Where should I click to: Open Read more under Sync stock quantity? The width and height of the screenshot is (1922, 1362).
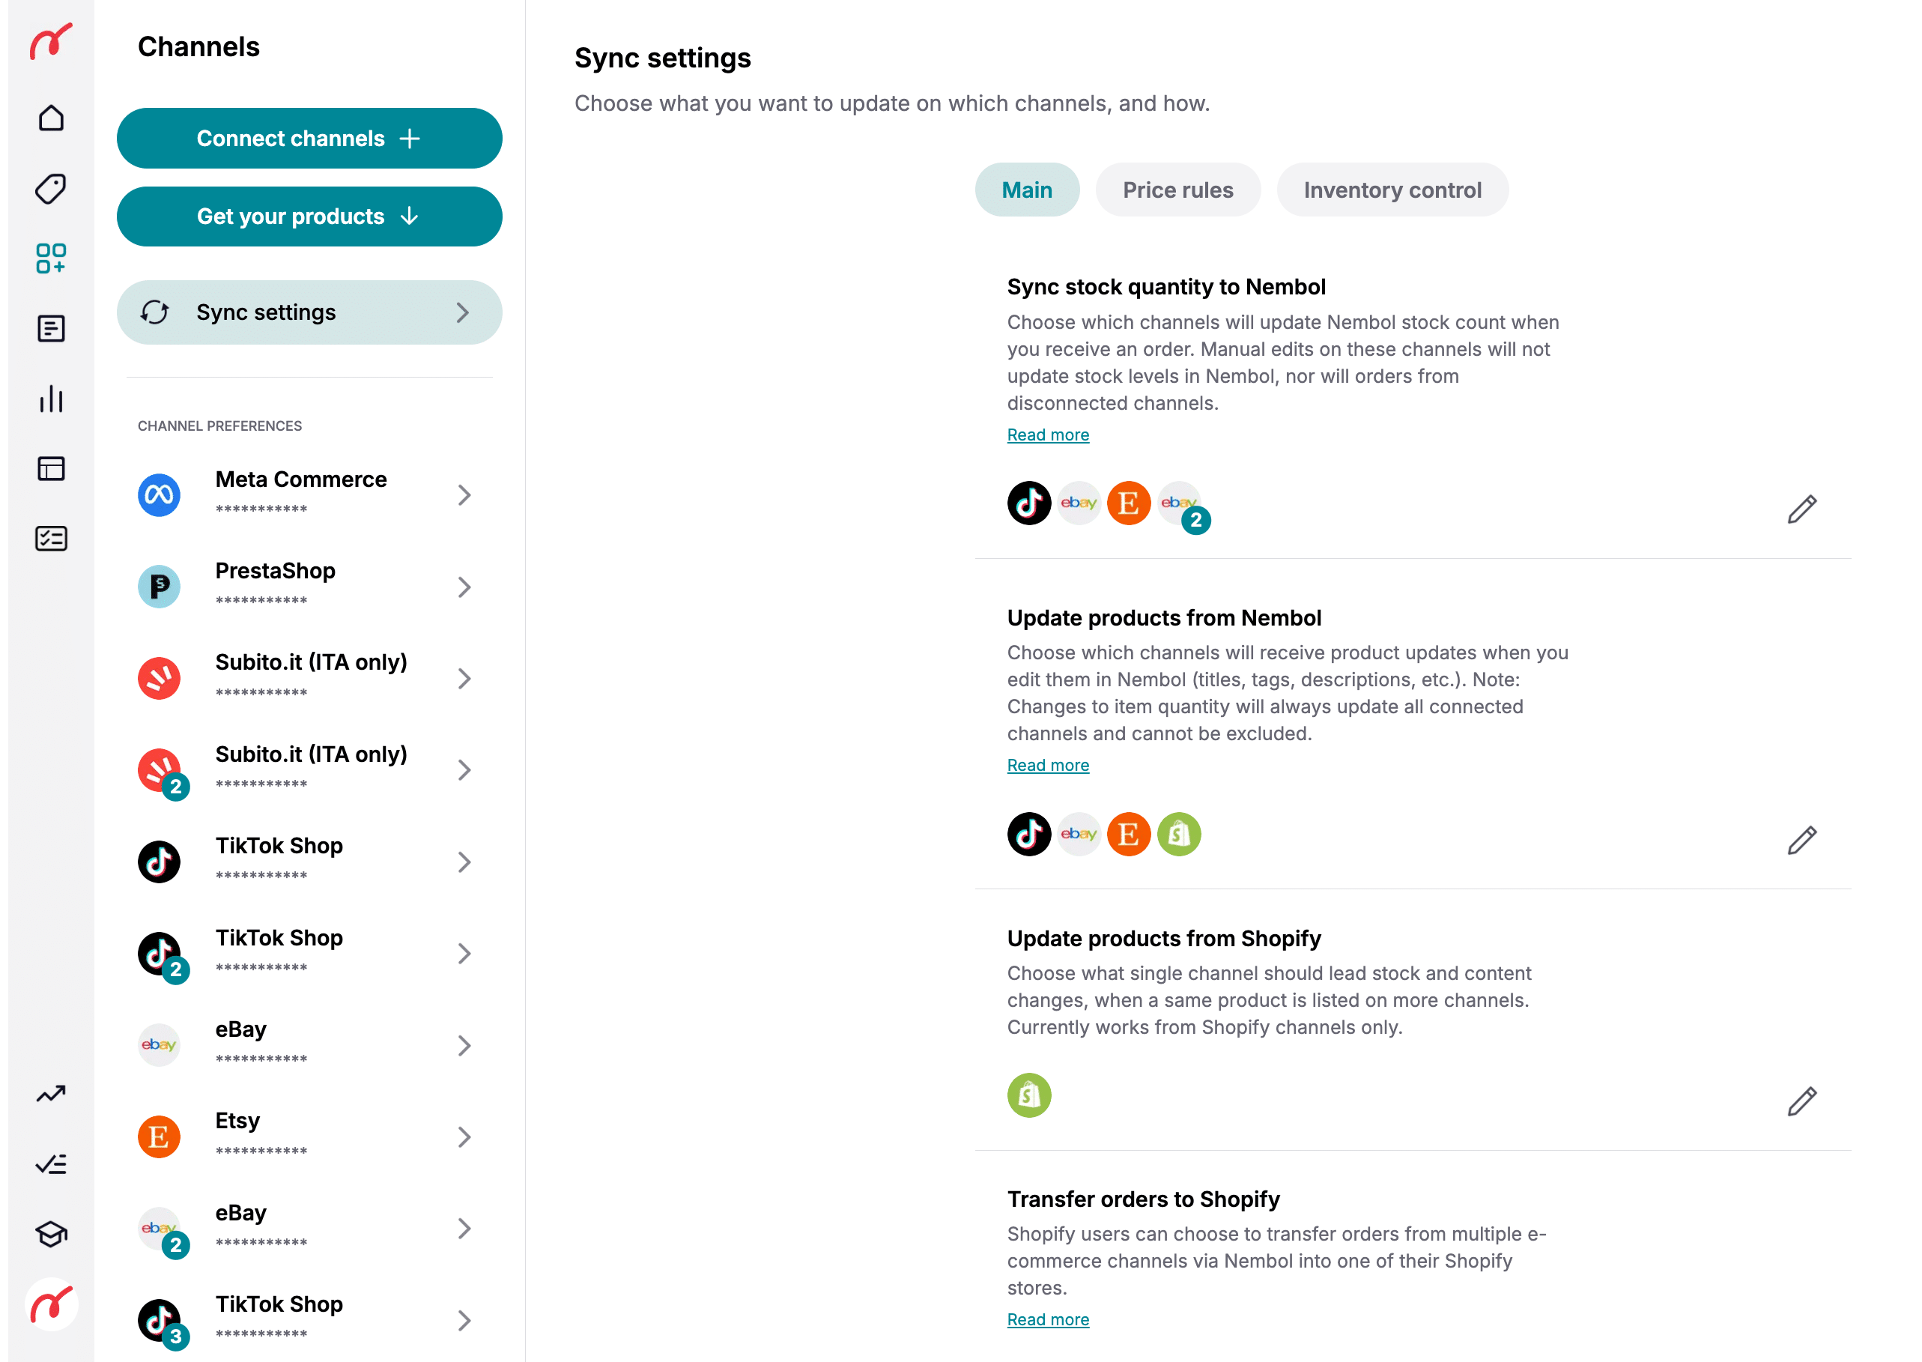pos(1047,435)
